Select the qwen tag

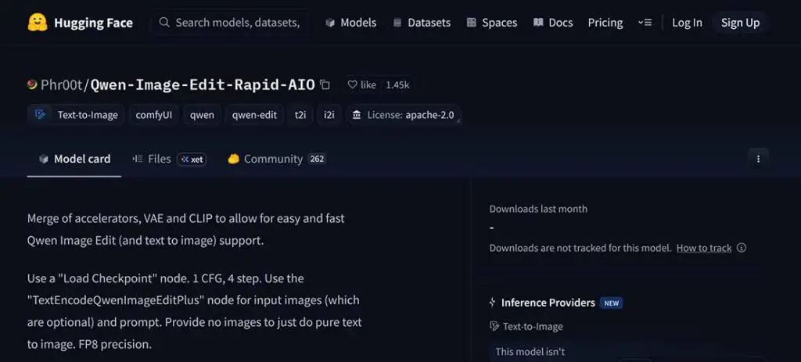pos(203,115)
